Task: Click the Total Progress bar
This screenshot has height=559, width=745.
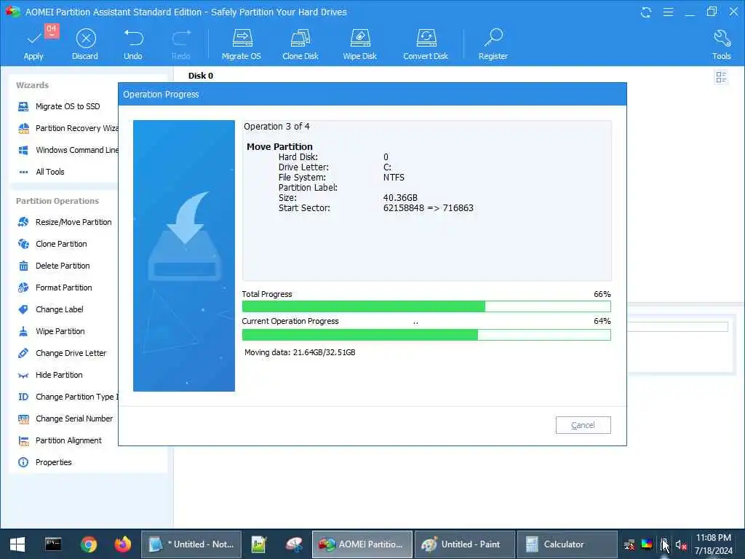Action: pyautogui.click(x=426, y=306)
